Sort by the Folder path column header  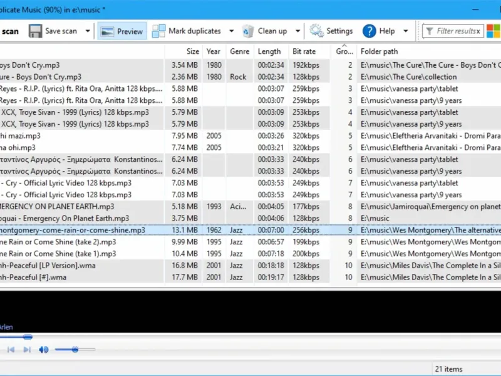(x=379, y=51)
